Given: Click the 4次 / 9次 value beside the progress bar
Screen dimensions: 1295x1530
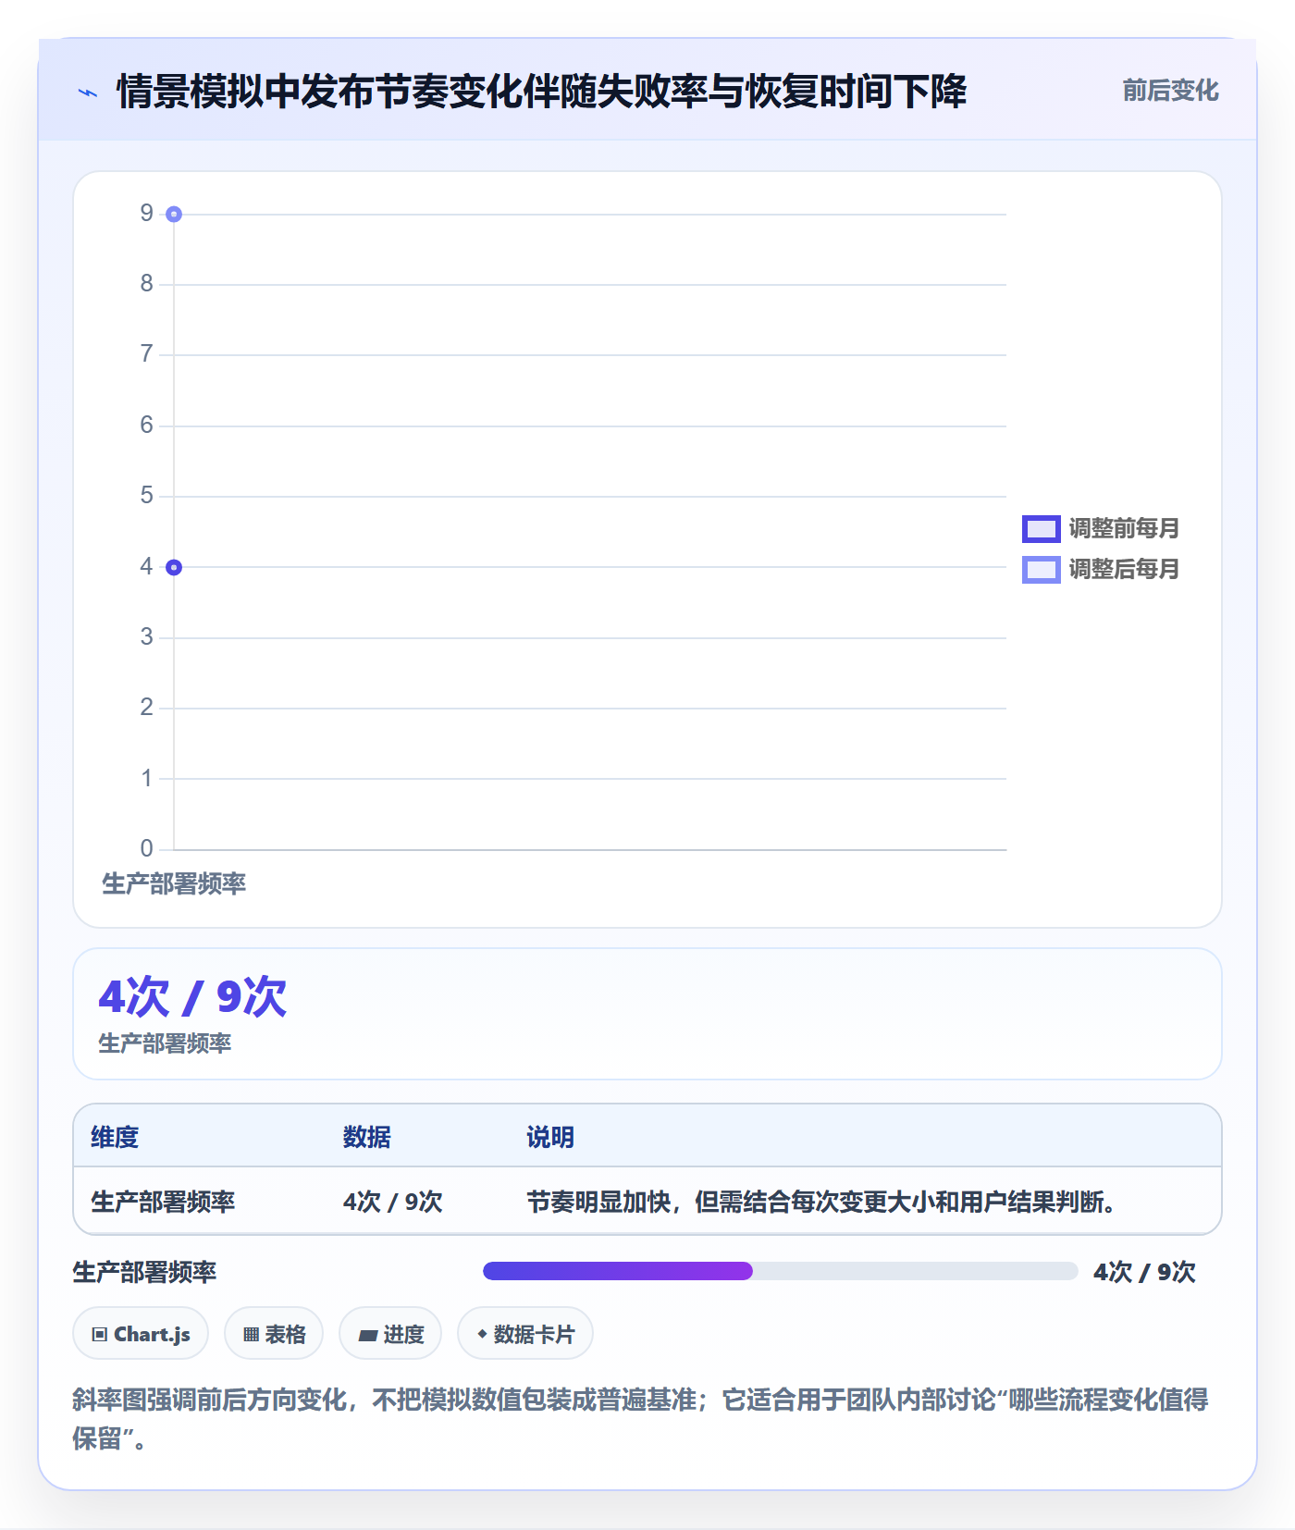Looking at the screenshot, I should point(1144,1272).
